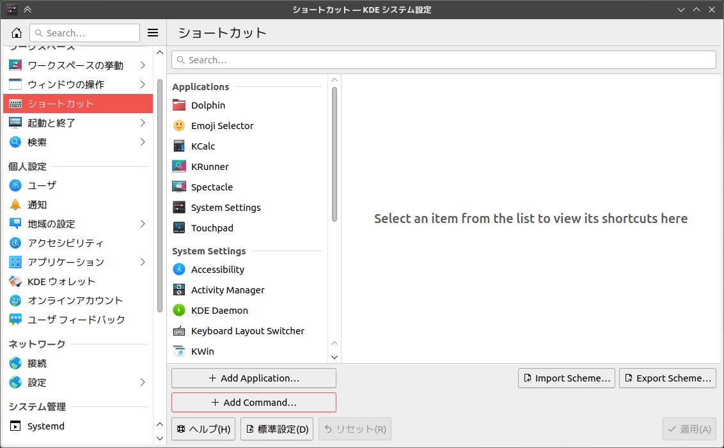
Task: Focus the shortcuts Search field
Action: click(444, 60)
